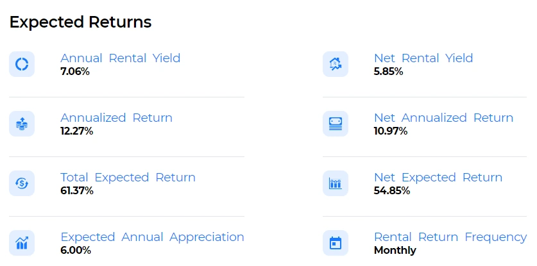The image size is (537, 266).
Task: Click the Annual Rental Yield label
Action: pyautogui.click(x=120, y=58)
